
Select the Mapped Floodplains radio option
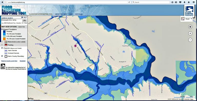2,29
